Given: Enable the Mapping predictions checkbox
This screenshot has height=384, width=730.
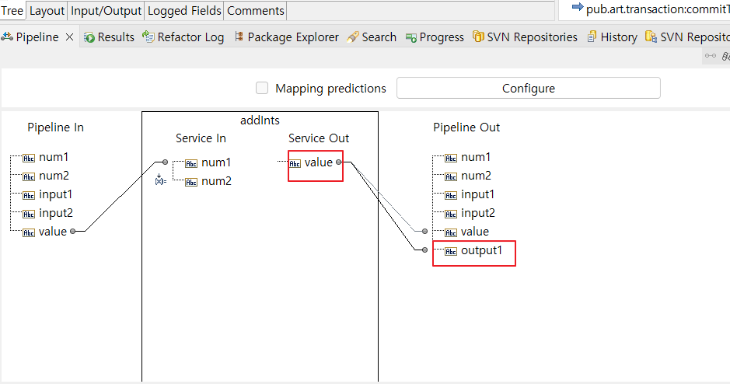Looking at the screenshot, I should 262,88.
